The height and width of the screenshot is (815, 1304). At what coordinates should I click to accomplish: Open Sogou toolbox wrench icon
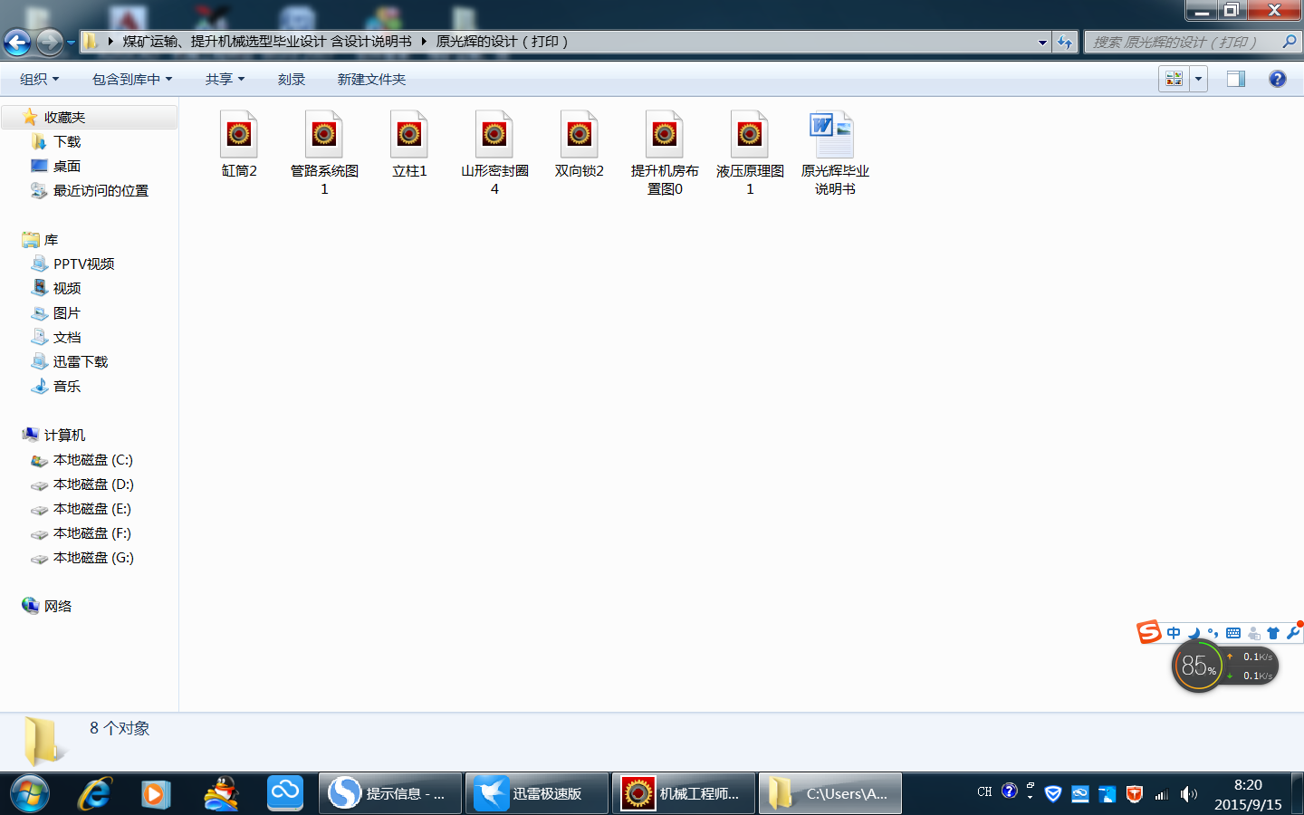tap(1293, 633)
